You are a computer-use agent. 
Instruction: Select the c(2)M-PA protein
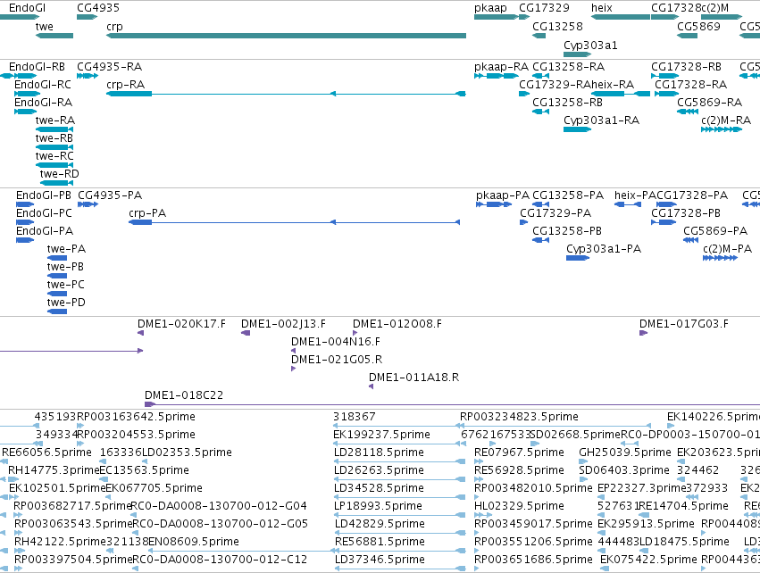720,258
